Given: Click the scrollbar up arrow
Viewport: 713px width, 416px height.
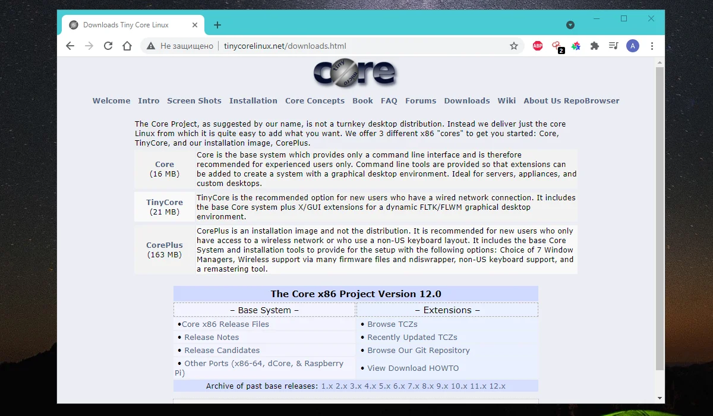Looking at the screenshot, I should point(660,62).
